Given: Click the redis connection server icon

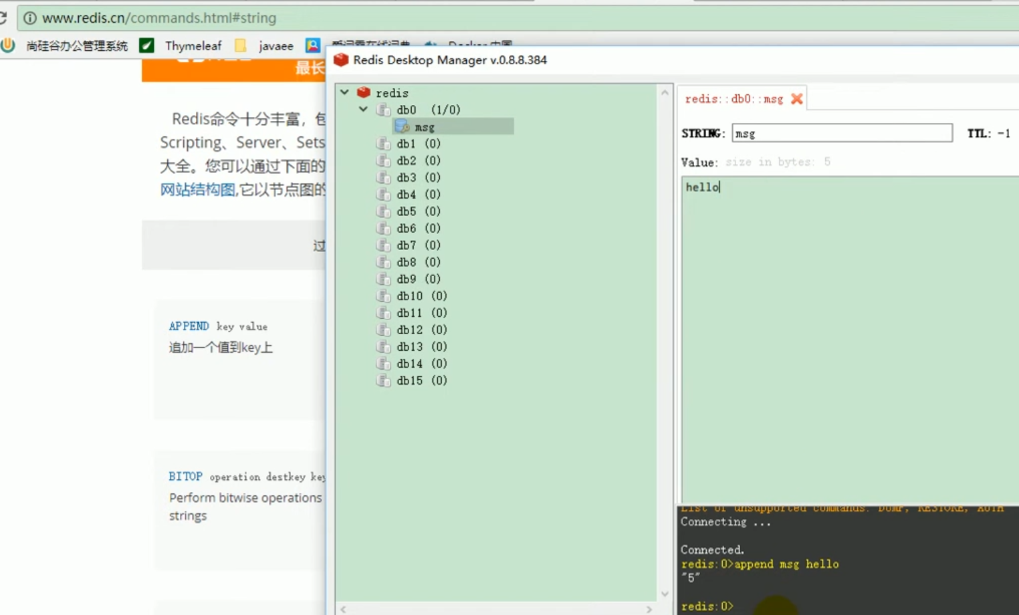Looking at the screenshot, I should 363,92.
